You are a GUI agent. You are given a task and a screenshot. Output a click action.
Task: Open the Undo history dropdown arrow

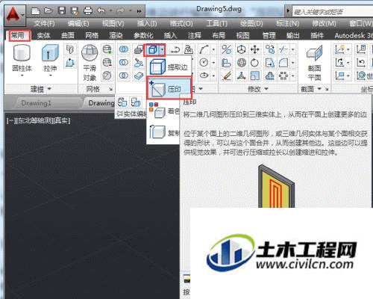click(x=110, y=10)
